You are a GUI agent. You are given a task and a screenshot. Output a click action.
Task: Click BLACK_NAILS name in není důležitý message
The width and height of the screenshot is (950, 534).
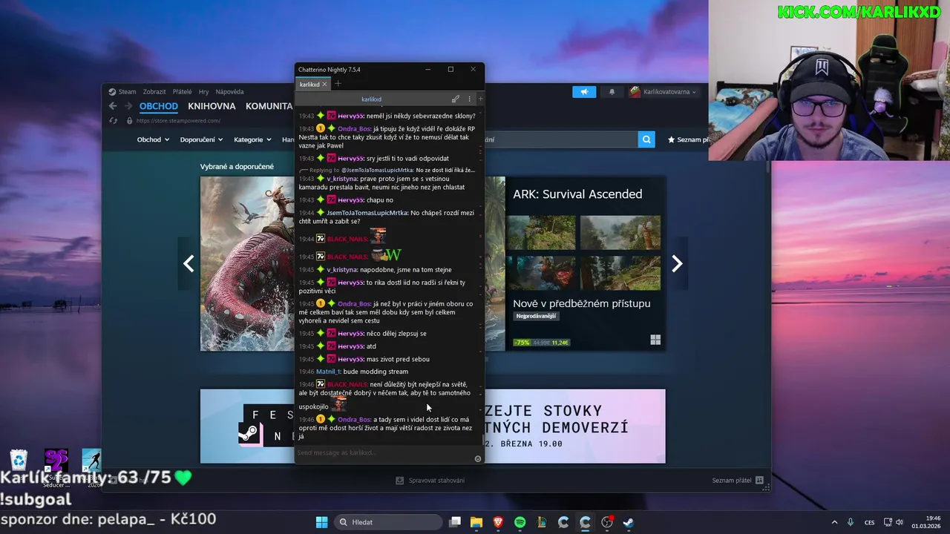click(x=347, y=384)
